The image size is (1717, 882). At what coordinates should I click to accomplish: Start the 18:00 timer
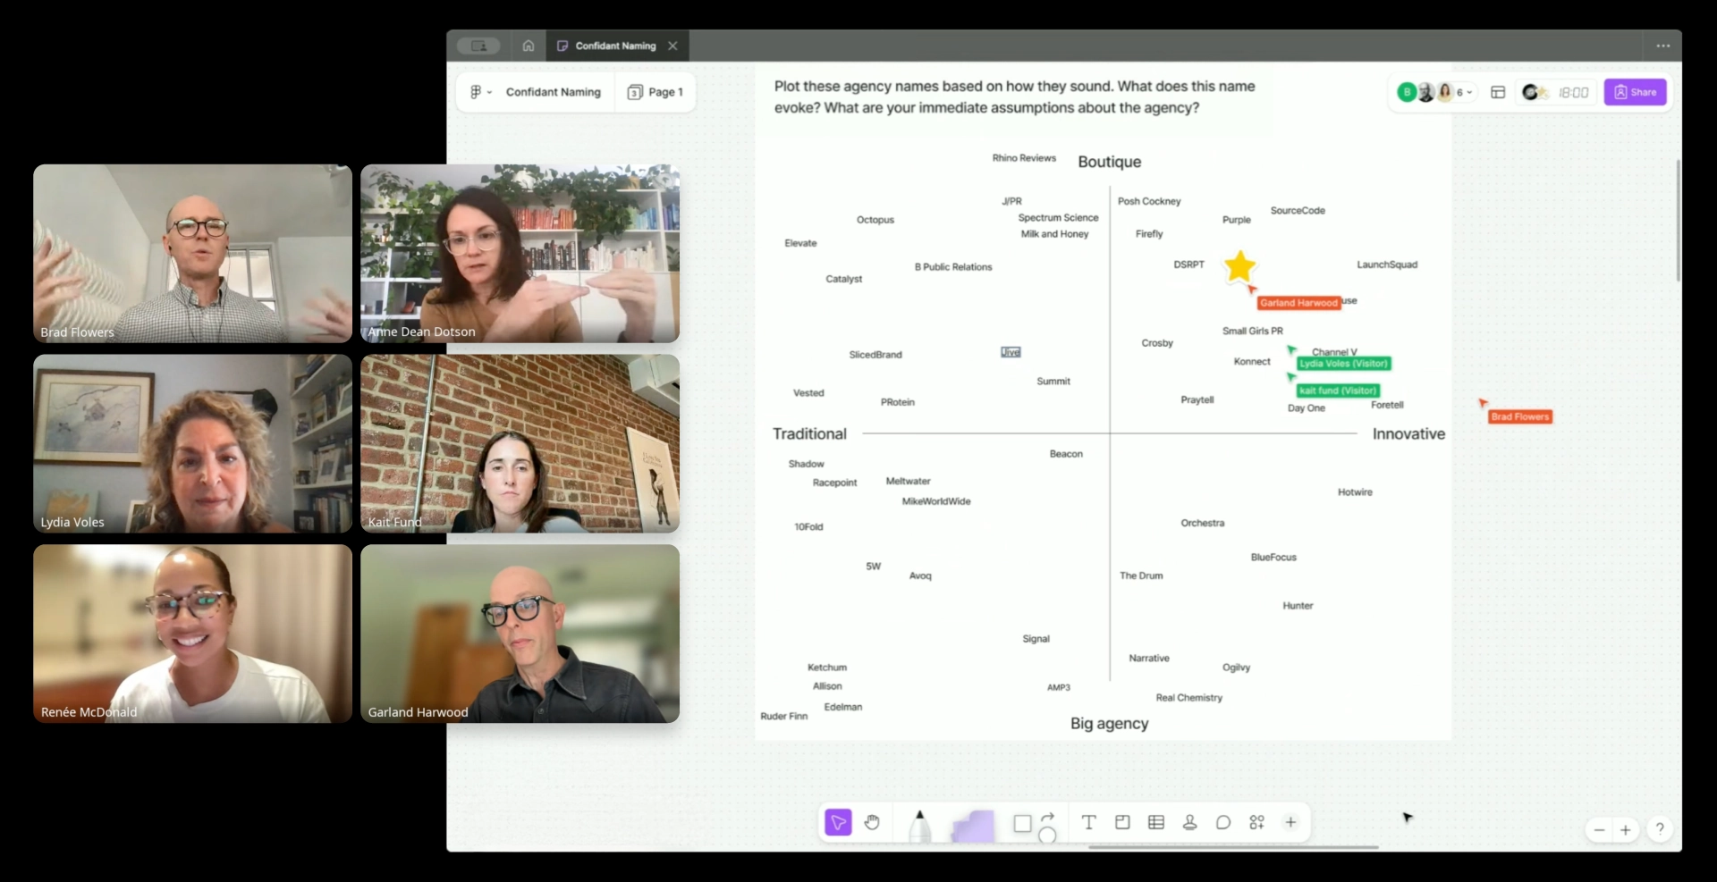[1573, 92]
